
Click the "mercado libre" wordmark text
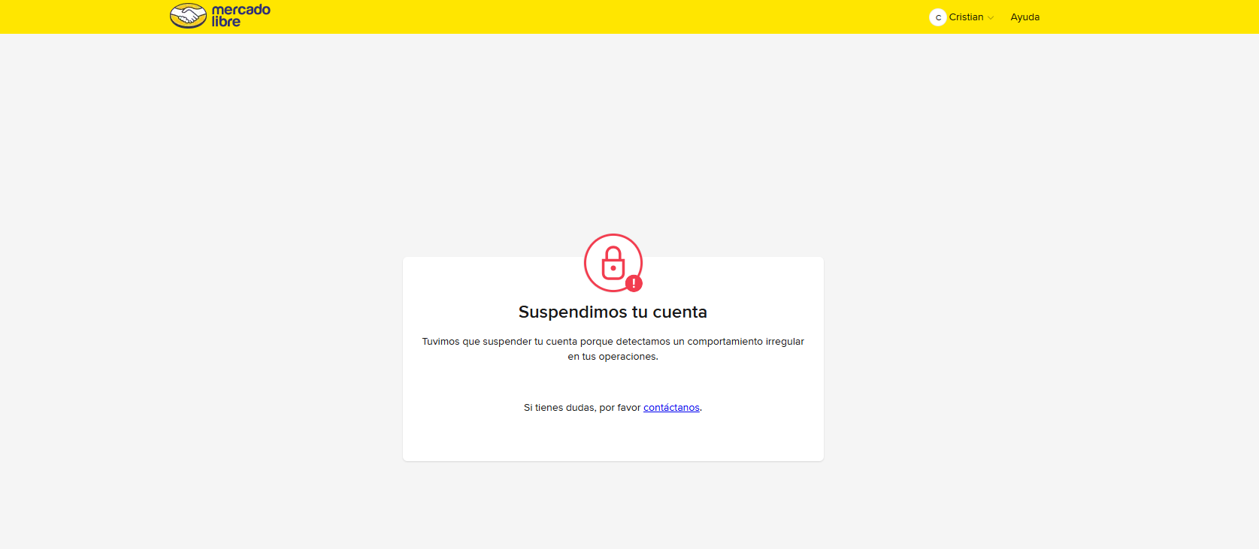[x=241, y=16]
